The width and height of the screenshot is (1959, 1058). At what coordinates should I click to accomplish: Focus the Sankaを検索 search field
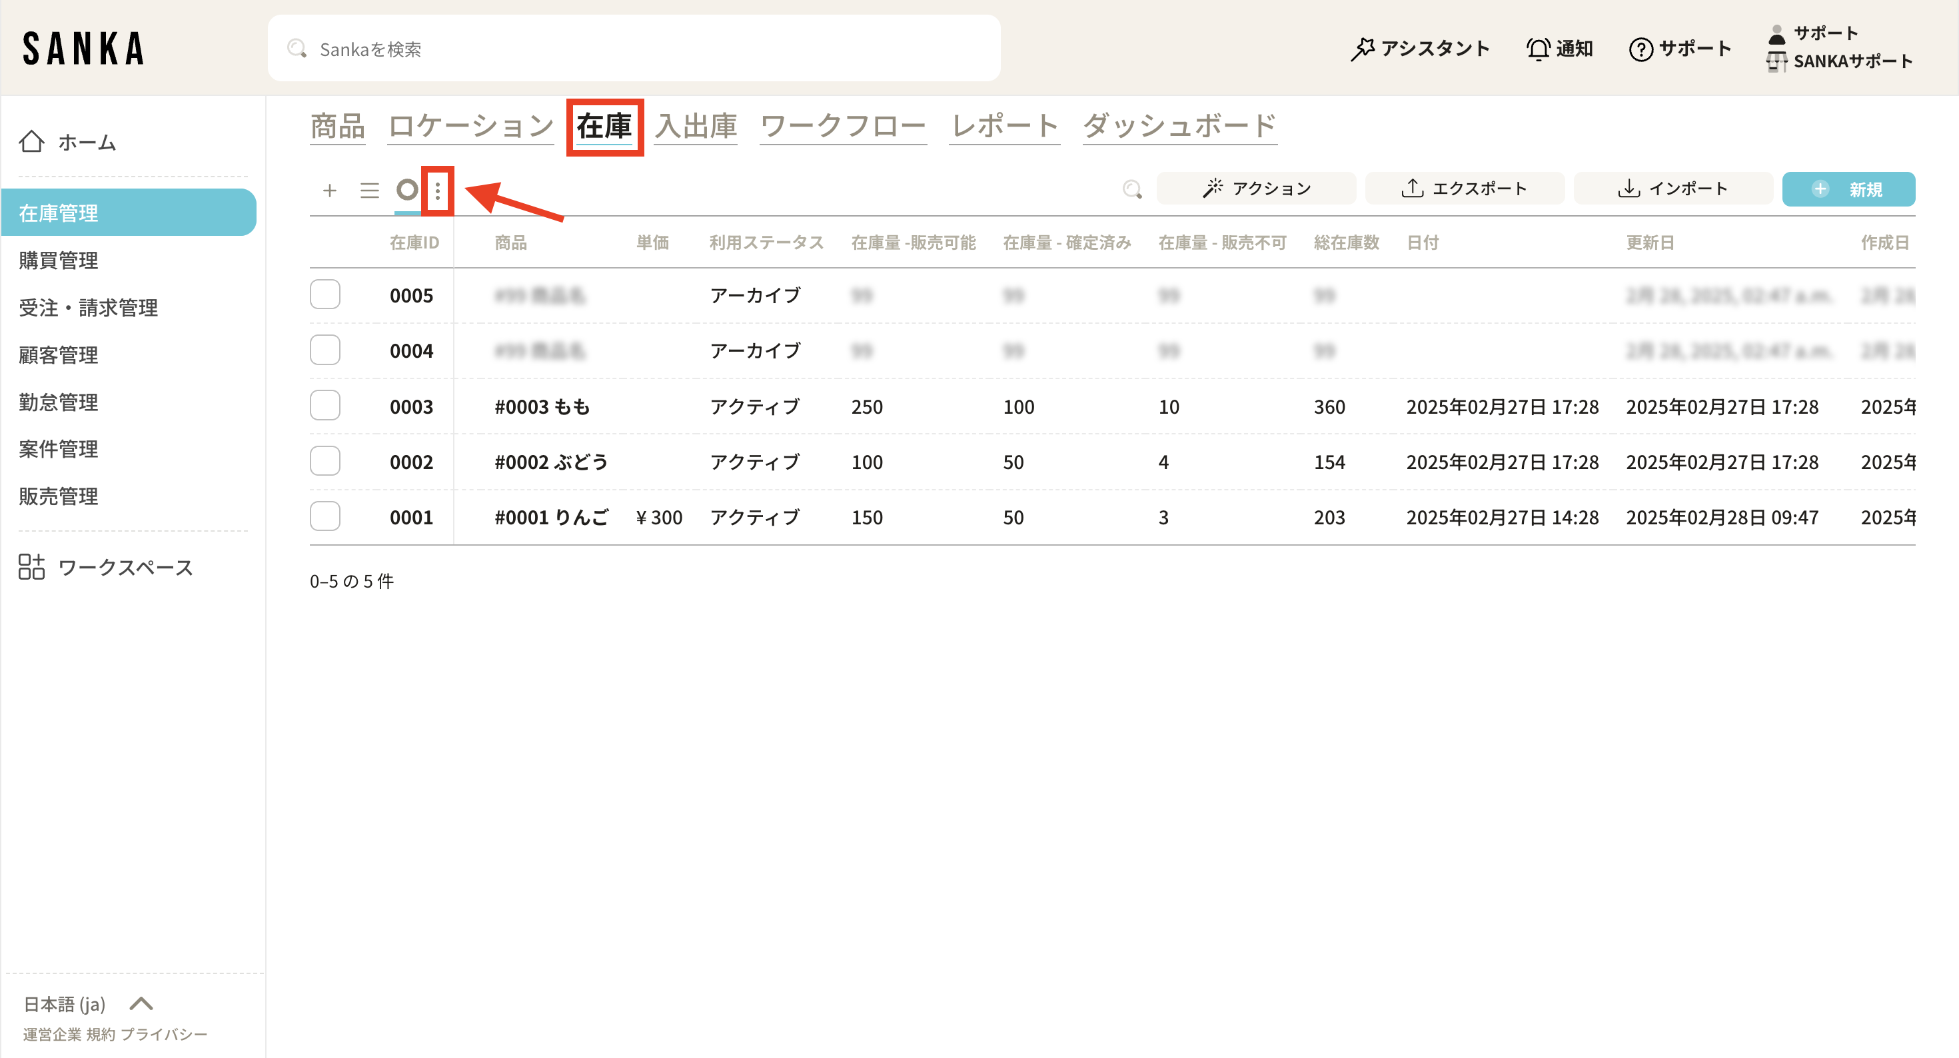[x=634, y=49]
